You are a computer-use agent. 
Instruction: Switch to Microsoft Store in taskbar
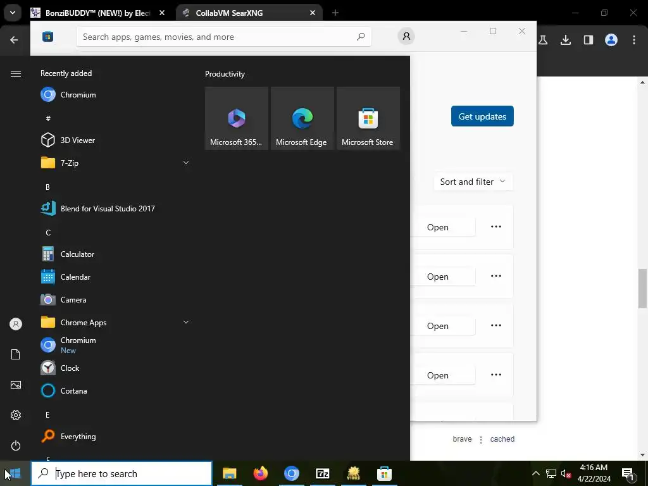[384, 473]
